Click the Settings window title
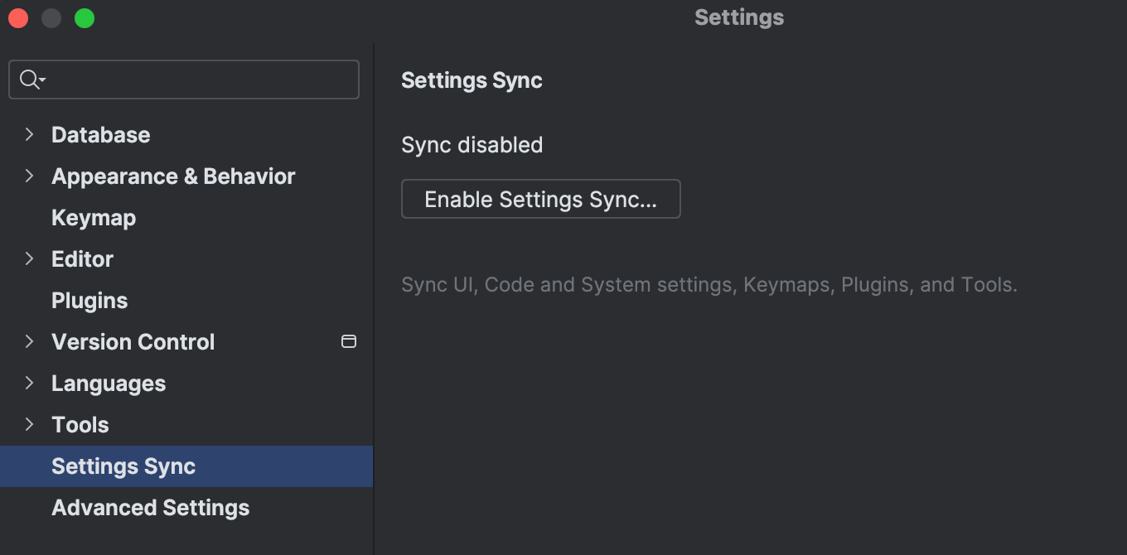Viewport: 1127px width, 555px height. click(x=738, y=17)
